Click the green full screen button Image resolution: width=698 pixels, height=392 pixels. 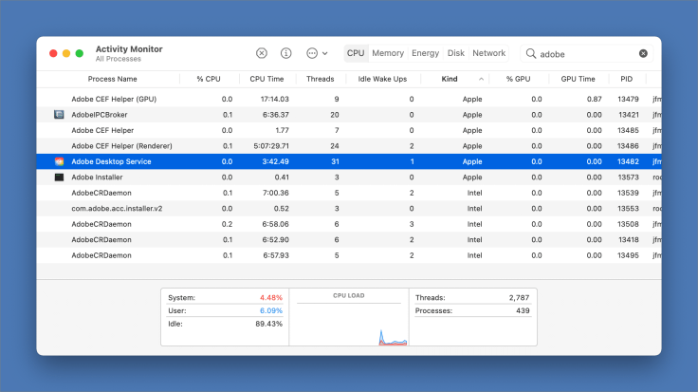point(80,53)
